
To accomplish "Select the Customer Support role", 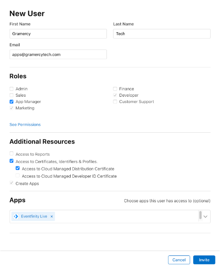I will pos(115,102).
